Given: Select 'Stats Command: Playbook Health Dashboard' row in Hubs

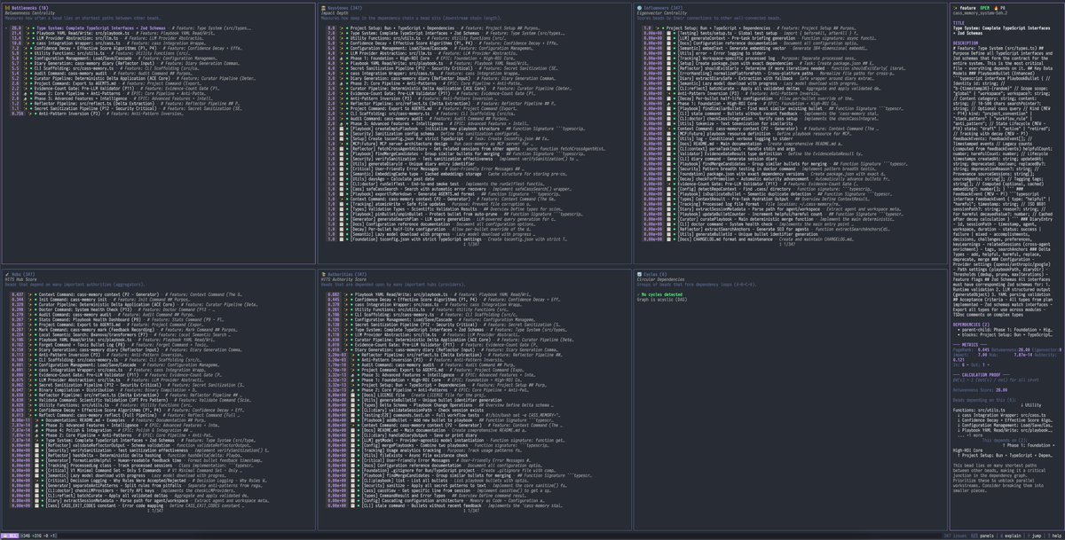Looking at the screenshot, I should pyautogui.click(x=115, y=320).
